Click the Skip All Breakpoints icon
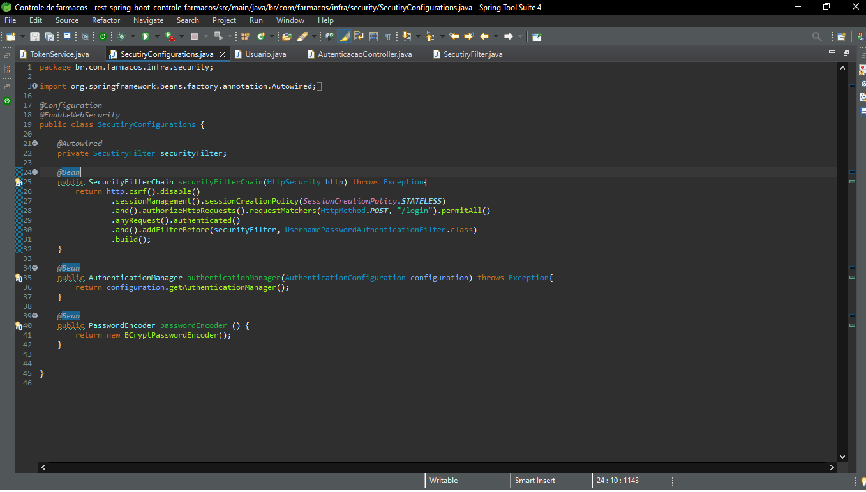 pos(85,36)
